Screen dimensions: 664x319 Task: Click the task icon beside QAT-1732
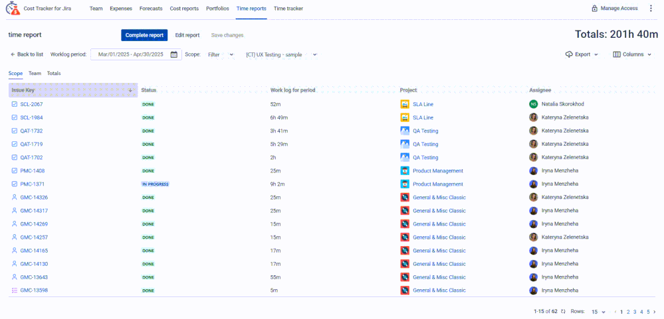[15, 131]
